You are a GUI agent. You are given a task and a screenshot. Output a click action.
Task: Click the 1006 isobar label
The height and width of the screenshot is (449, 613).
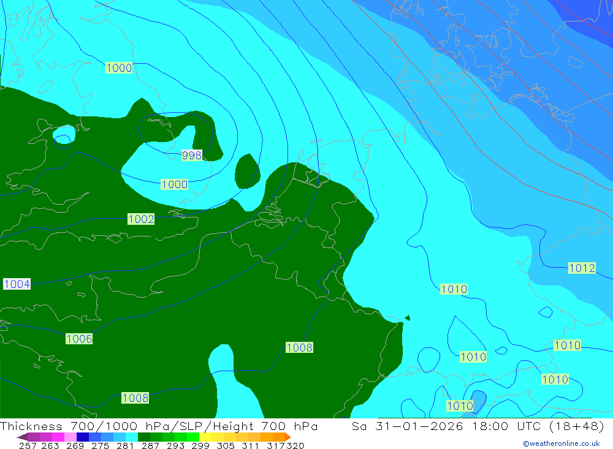[79, 339]
